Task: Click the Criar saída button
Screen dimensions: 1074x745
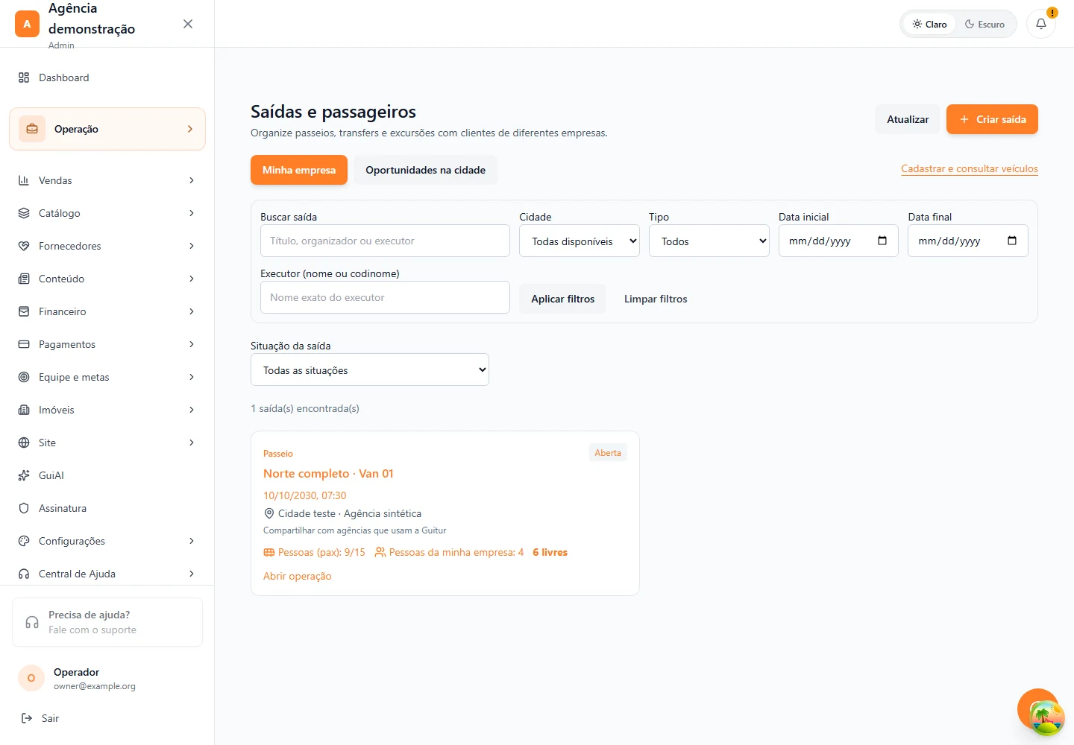Action: [x=992, y=119]
